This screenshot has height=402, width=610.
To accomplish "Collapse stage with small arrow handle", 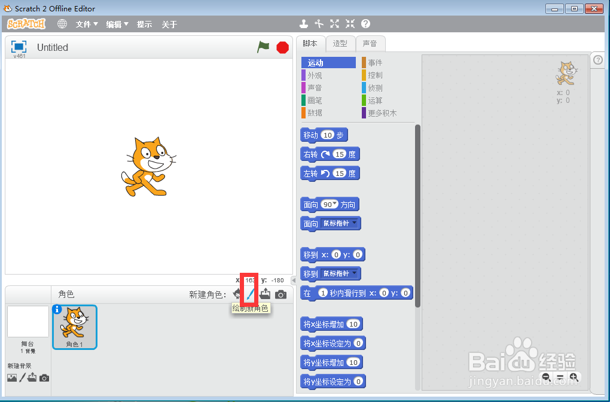I will (x=294, y=280).
